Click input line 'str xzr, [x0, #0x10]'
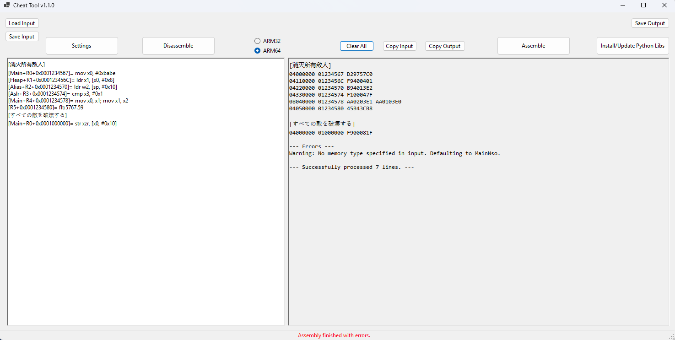 (x=62, y=124)
